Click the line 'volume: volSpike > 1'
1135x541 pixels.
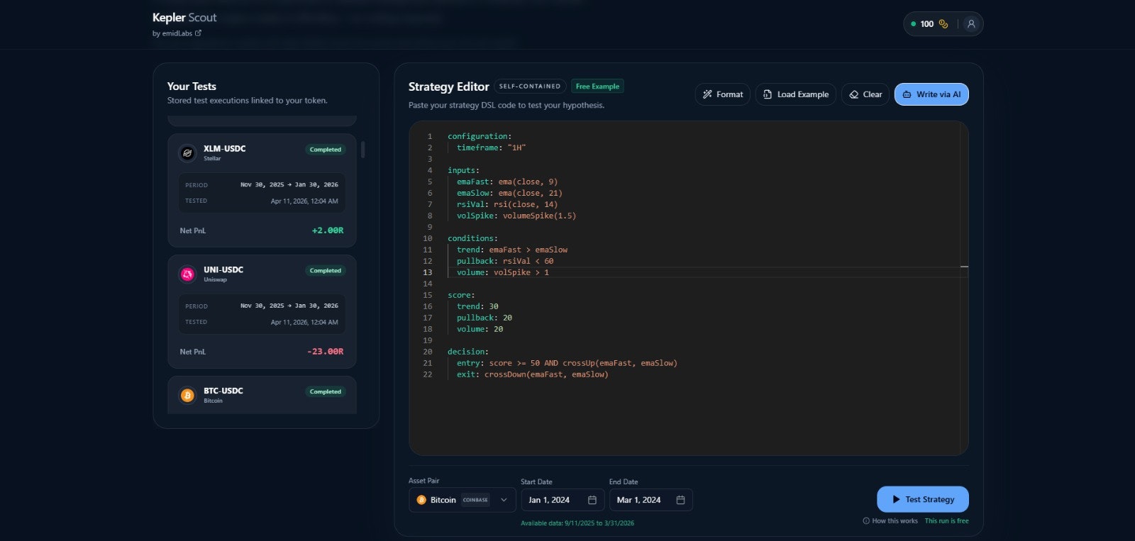(x=503, y=272)
